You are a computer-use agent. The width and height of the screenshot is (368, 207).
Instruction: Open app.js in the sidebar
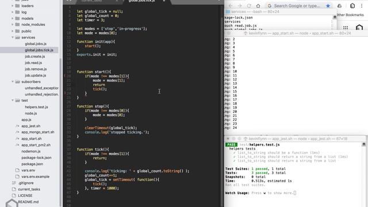coord(26,120)
